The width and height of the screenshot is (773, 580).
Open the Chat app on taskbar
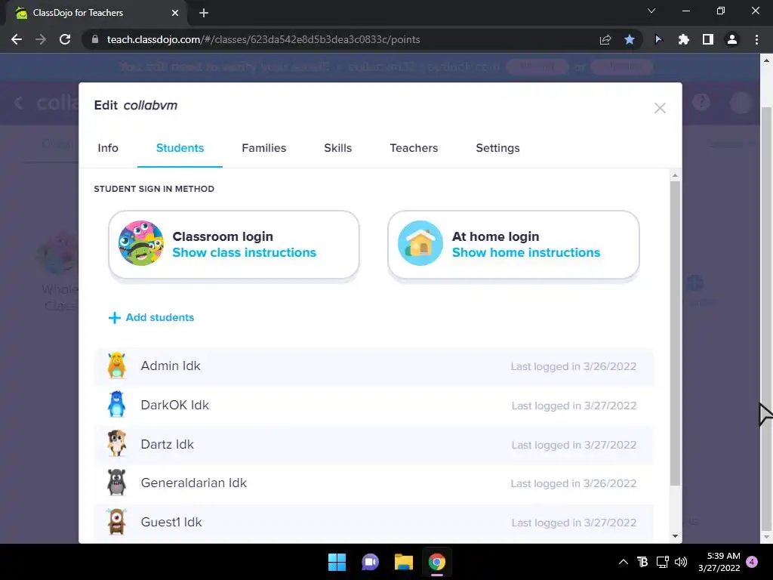370,562
